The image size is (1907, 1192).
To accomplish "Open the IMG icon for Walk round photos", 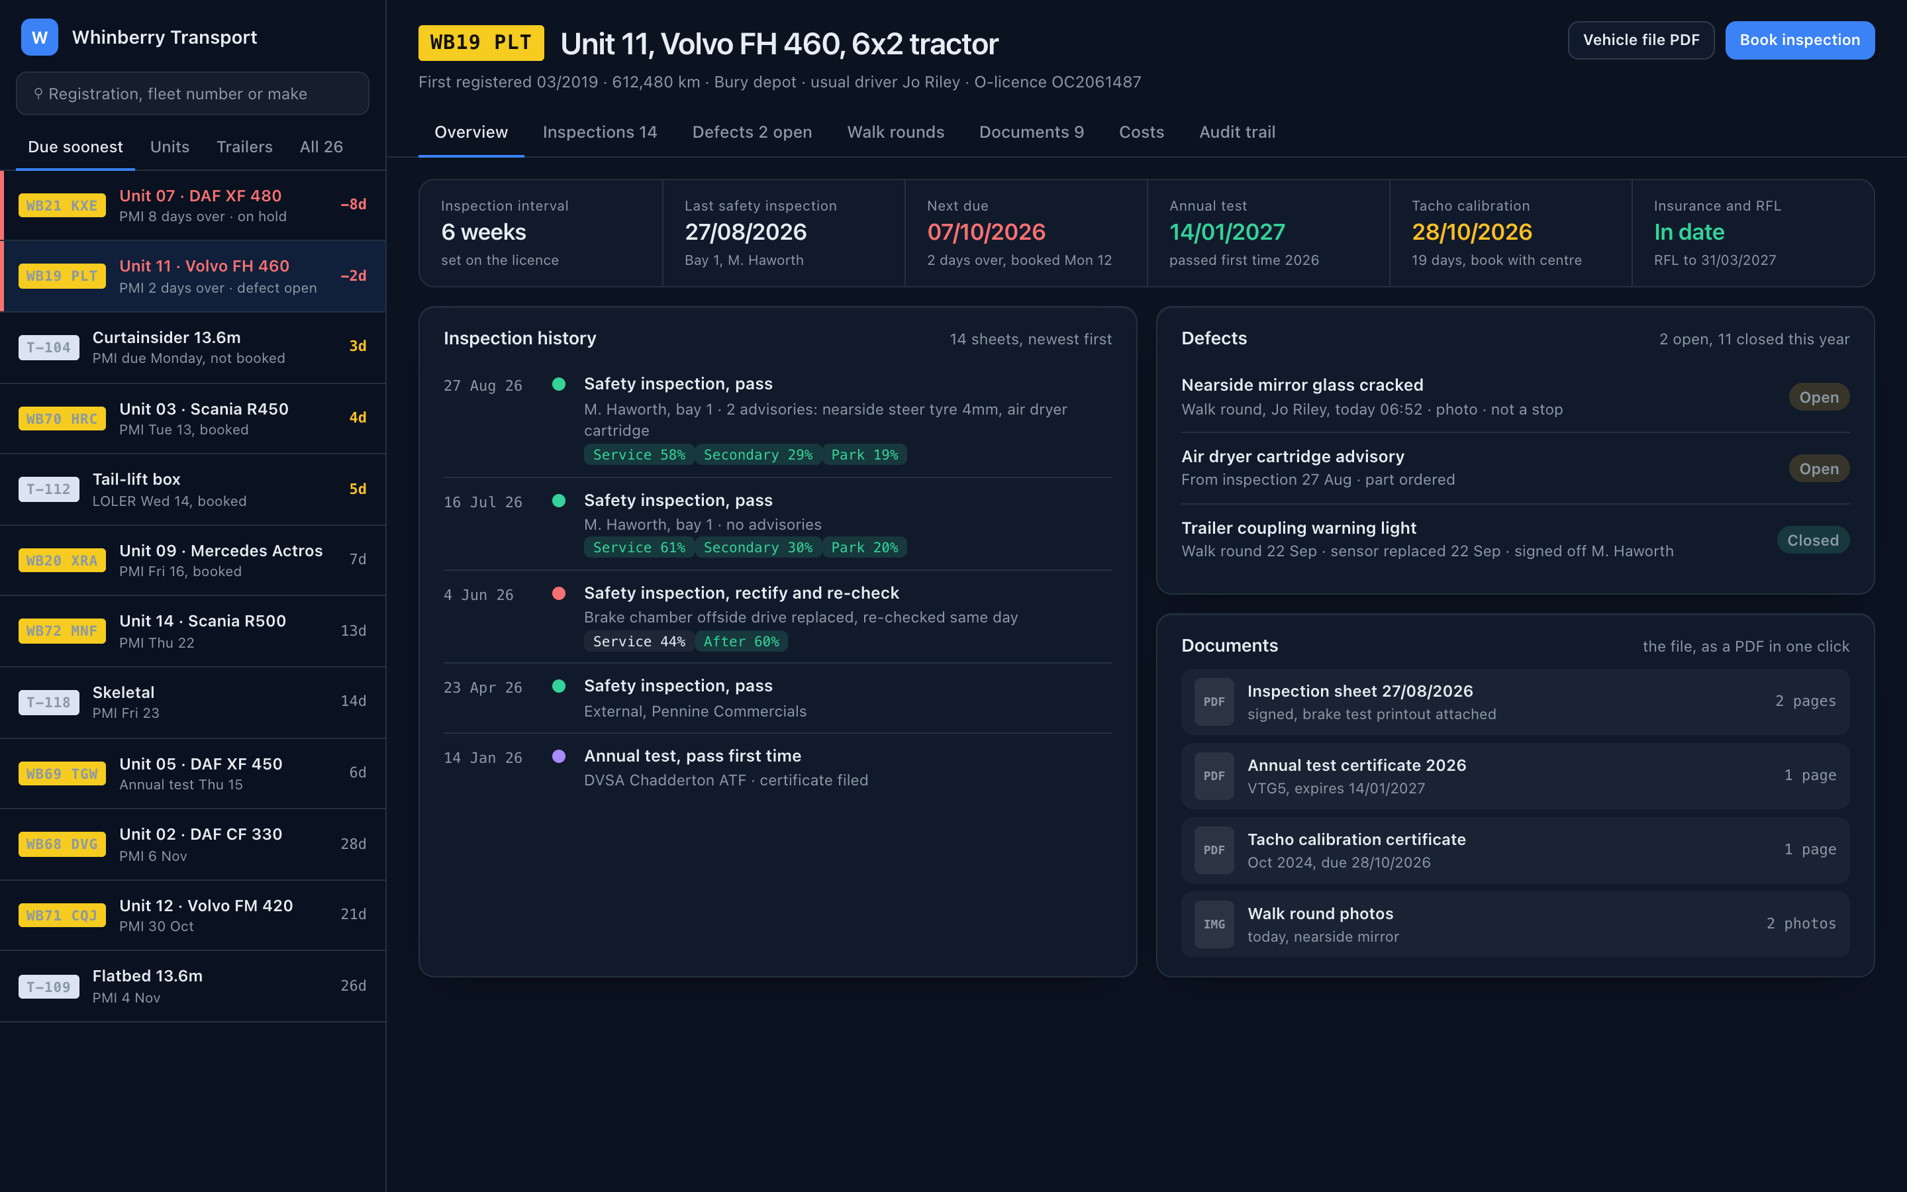I will [1214, 924].
